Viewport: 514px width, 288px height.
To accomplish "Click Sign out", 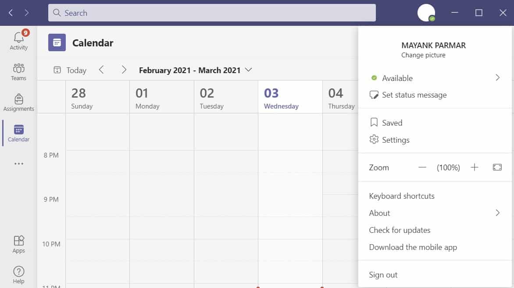I will [x=383, y=275].
